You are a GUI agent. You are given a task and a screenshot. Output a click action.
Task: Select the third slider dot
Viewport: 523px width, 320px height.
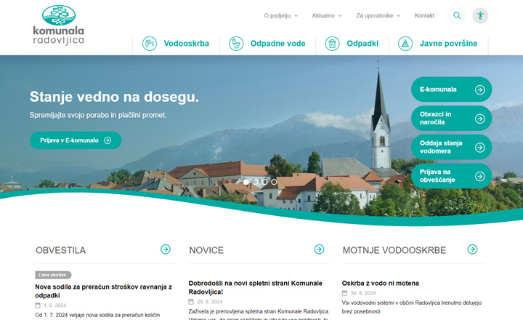coord(265,182)
